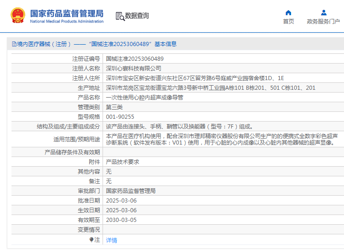Viewport: 344px width, 250px height.
Task: Click the 附件 label
Action: point(94,162)
